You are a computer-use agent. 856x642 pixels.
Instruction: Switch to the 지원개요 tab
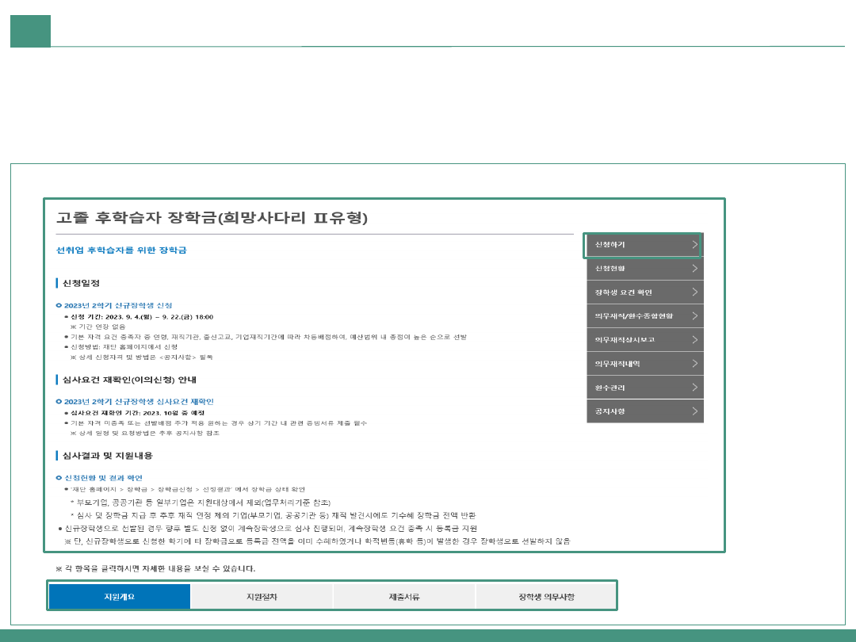coord(120,596)
